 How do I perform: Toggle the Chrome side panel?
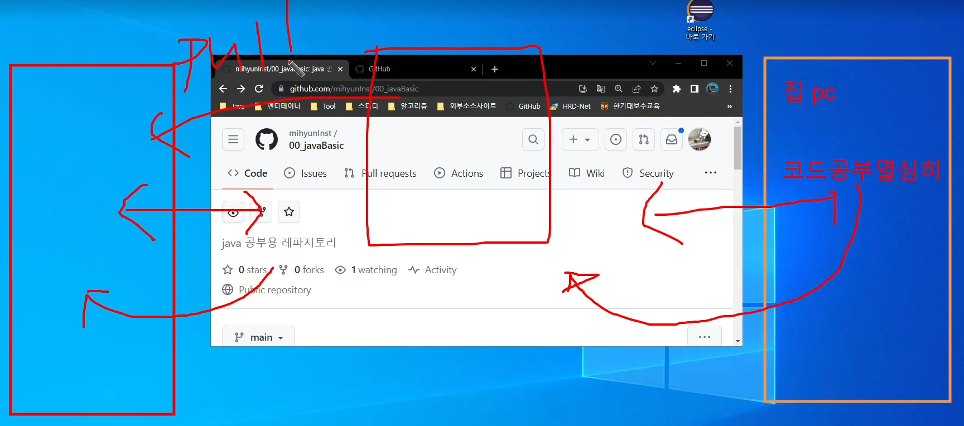pyautogui.click(x=695, y=89)
